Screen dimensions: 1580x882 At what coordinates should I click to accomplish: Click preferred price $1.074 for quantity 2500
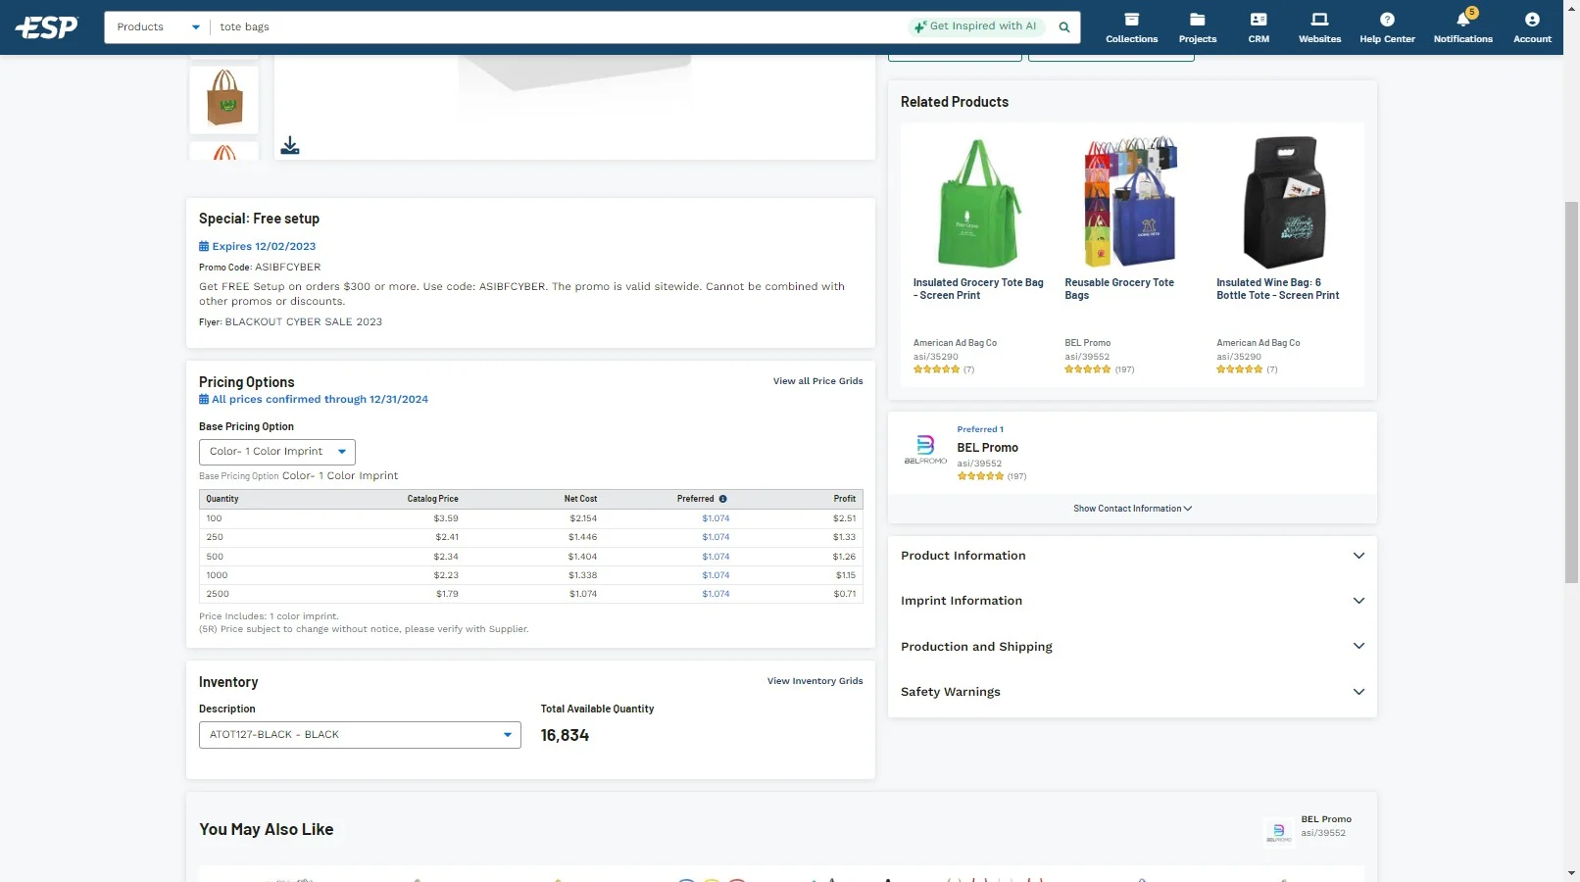coord(716,594)
